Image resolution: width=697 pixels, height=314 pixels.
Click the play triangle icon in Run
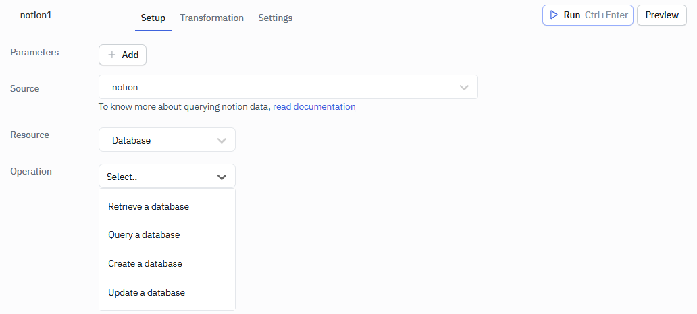554,15
